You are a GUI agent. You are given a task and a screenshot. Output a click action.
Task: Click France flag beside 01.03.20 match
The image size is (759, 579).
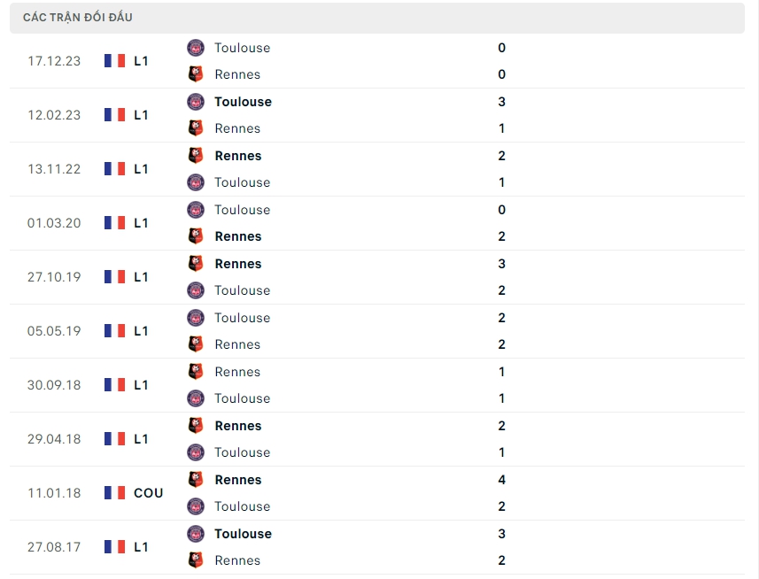click(114, 223)
